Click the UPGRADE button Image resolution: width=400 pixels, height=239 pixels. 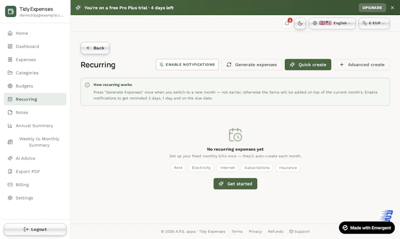[x=372, y=7]
